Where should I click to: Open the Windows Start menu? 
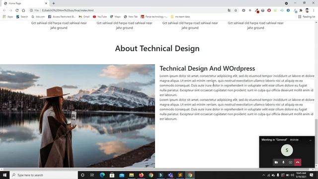(x=4, y=175)
